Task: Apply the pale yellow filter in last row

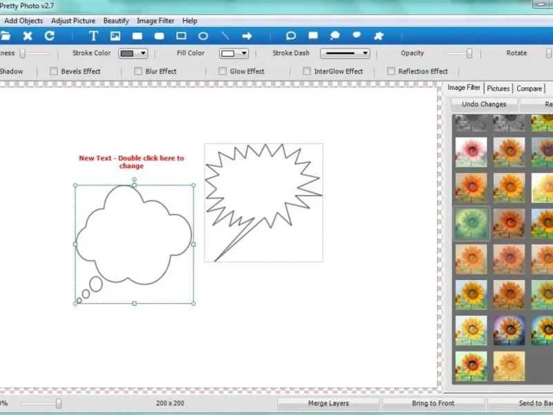Action: click(509, 366)
